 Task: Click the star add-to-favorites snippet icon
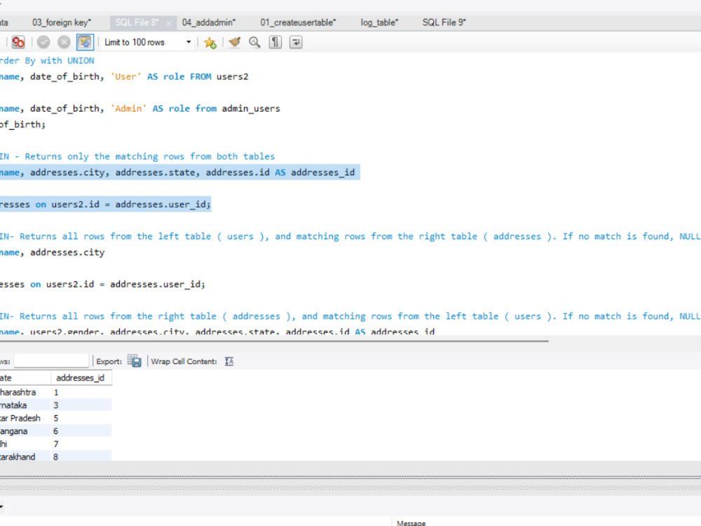tap(210, 43)
